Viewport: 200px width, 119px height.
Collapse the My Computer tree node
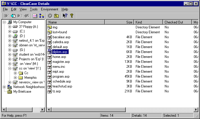point(4,22)
